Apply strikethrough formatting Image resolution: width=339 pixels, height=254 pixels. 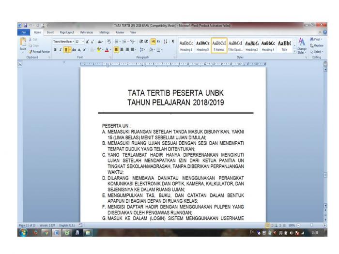tap(74, 50)
